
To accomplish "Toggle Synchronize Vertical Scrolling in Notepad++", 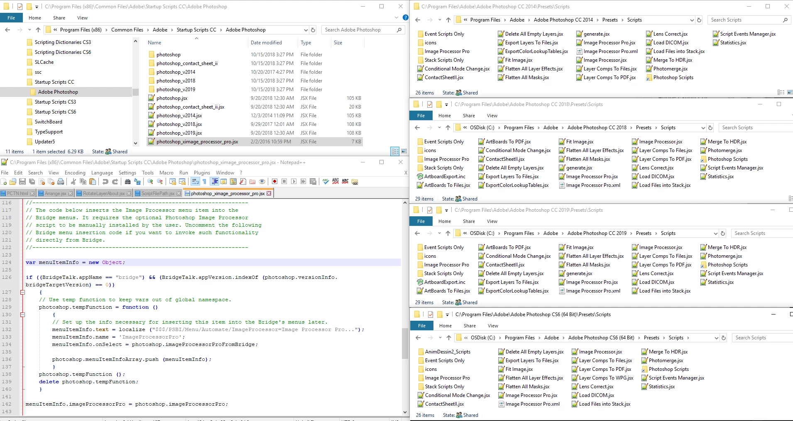I will (173, 181).
